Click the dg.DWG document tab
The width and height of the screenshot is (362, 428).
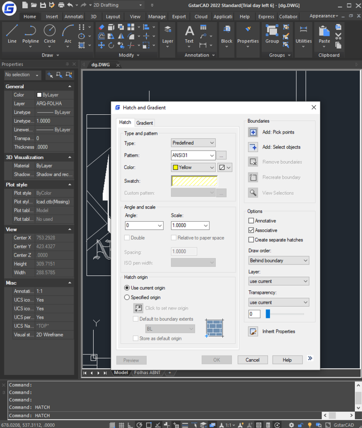point(101,65)
